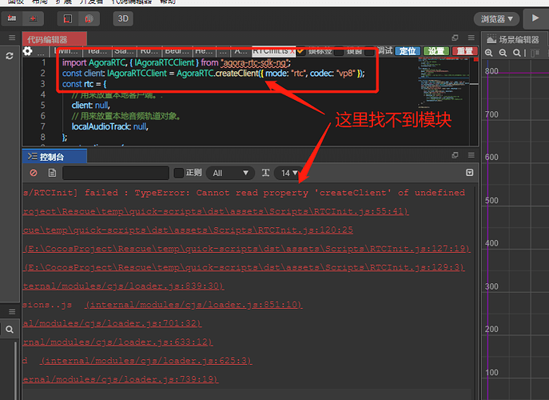Click the alignment icon in scene editor toolbar
Image resolution: width=549 pixels, height=400 pixels.
tap(535, 53)
